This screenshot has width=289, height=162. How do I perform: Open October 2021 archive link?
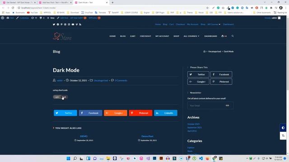(193, 124)
